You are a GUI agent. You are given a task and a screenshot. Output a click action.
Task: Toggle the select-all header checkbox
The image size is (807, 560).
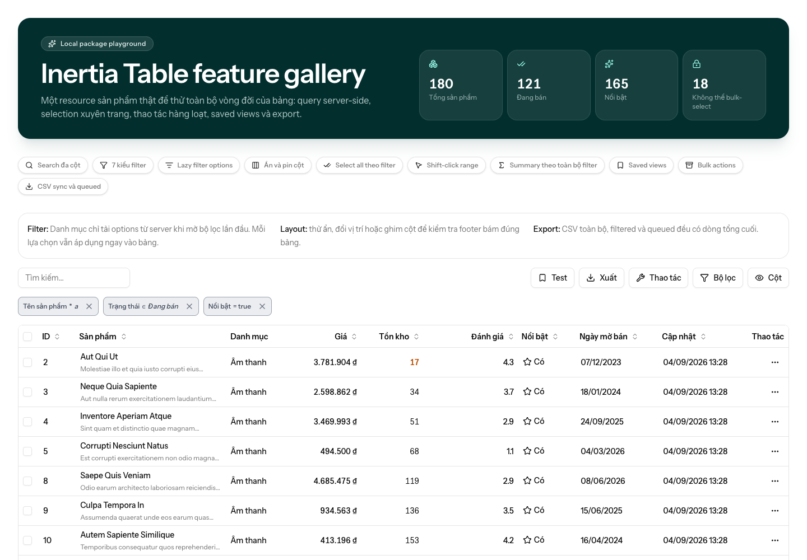coord(27,337)
